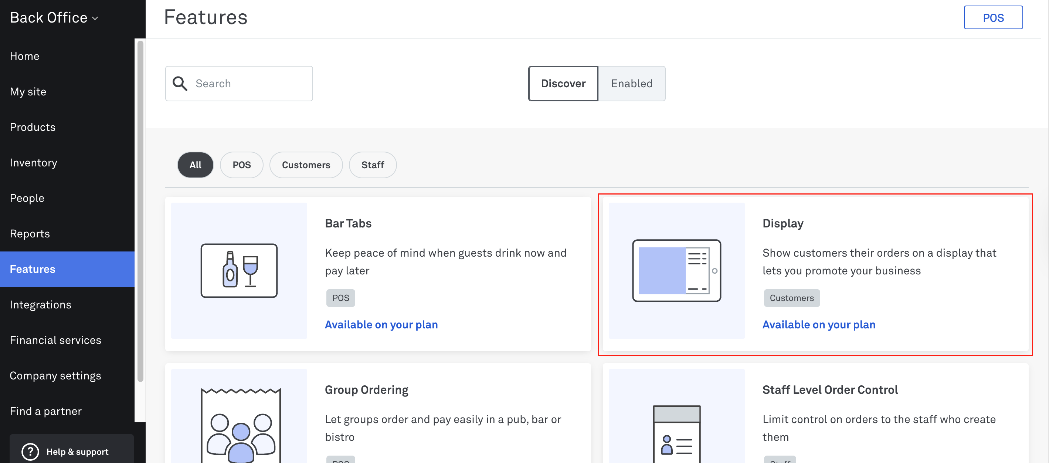Click the Staff Level Order Control description
Screen dimensions: 1049x463
tap(879, 428)
